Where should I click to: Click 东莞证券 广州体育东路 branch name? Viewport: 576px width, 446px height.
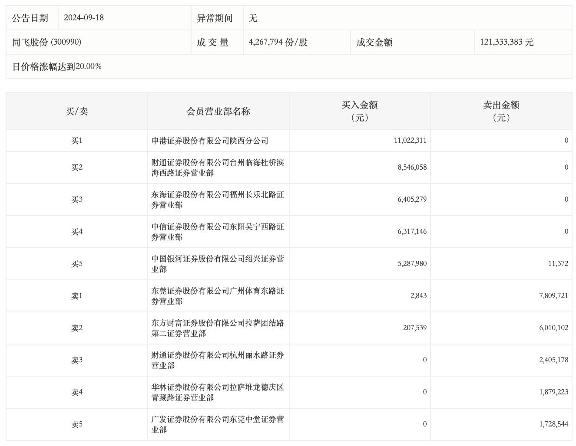(218, 296)
